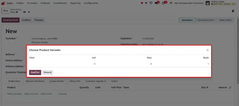Switch to the Optional Products tab
Image resolution: width=239 pixels, height=106 pixels.
[35, 81]
